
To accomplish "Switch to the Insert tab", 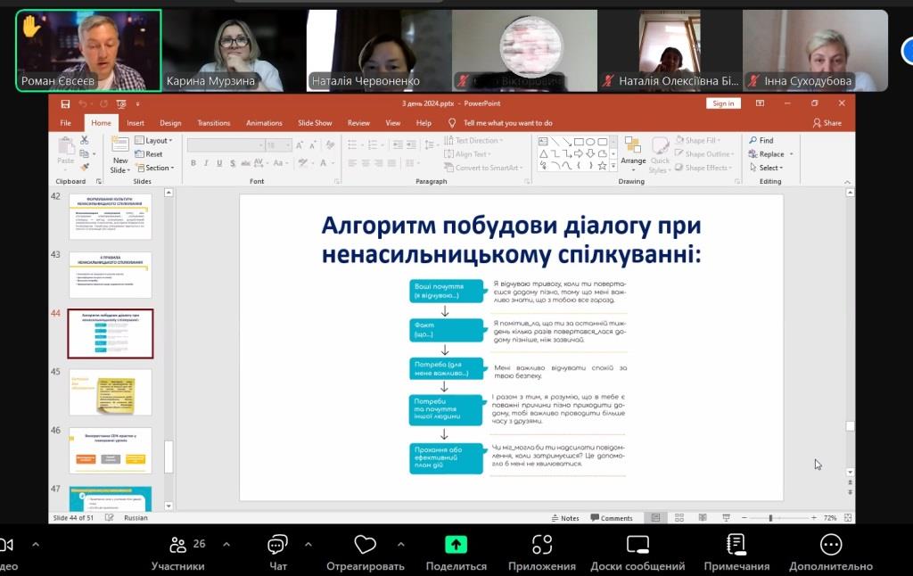I will coord(136,123).
